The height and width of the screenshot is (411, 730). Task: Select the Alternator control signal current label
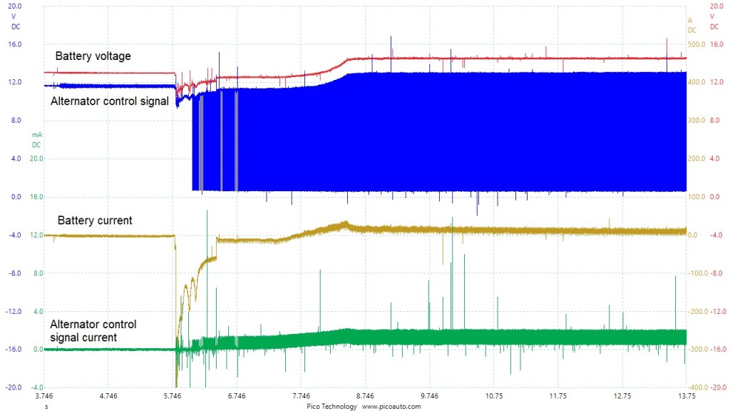point(93,331)
